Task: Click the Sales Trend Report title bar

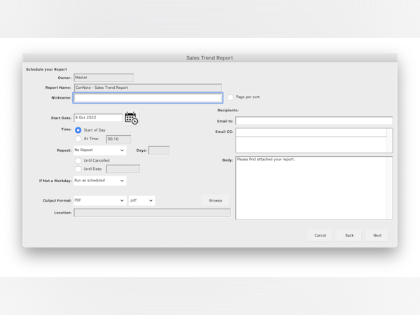Action: [210, 58]
